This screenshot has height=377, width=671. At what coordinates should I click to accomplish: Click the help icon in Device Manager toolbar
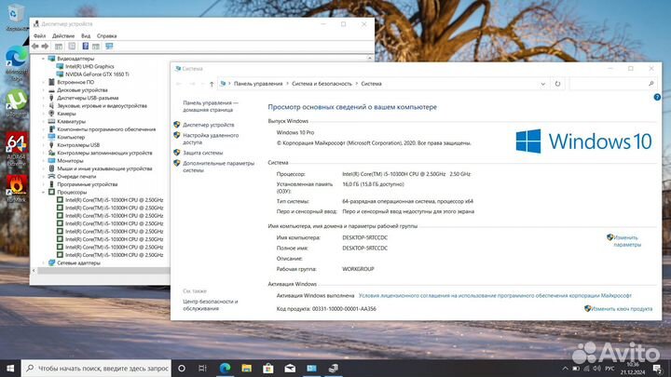pyautogui.click(x=85, y=47)
